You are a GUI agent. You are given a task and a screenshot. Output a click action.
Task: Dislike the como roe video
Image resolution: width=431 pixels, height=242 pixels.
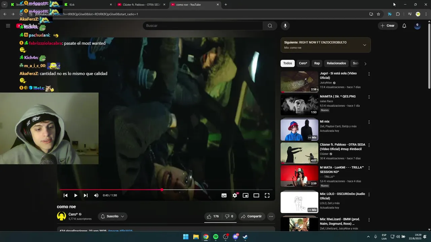[x=229, y=216]
